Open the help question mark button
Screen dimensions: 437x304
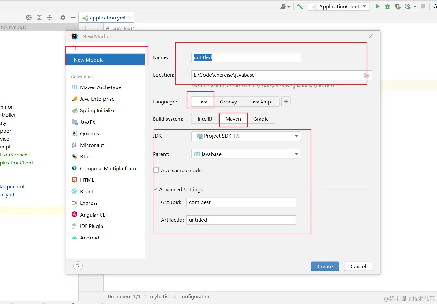coord(78,266)
